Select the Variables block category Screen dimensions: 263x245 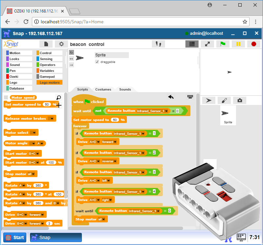coord(49,71)
